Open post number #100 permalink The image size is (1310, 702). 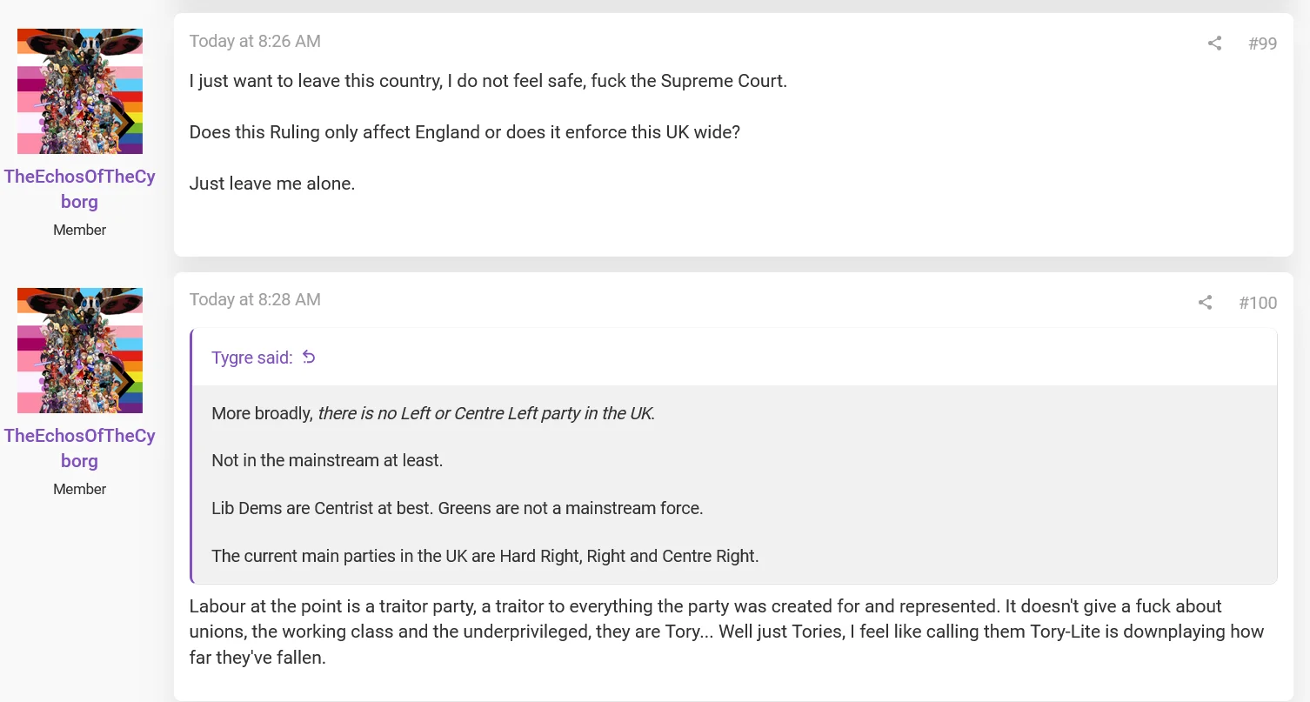coord(1258,303)
